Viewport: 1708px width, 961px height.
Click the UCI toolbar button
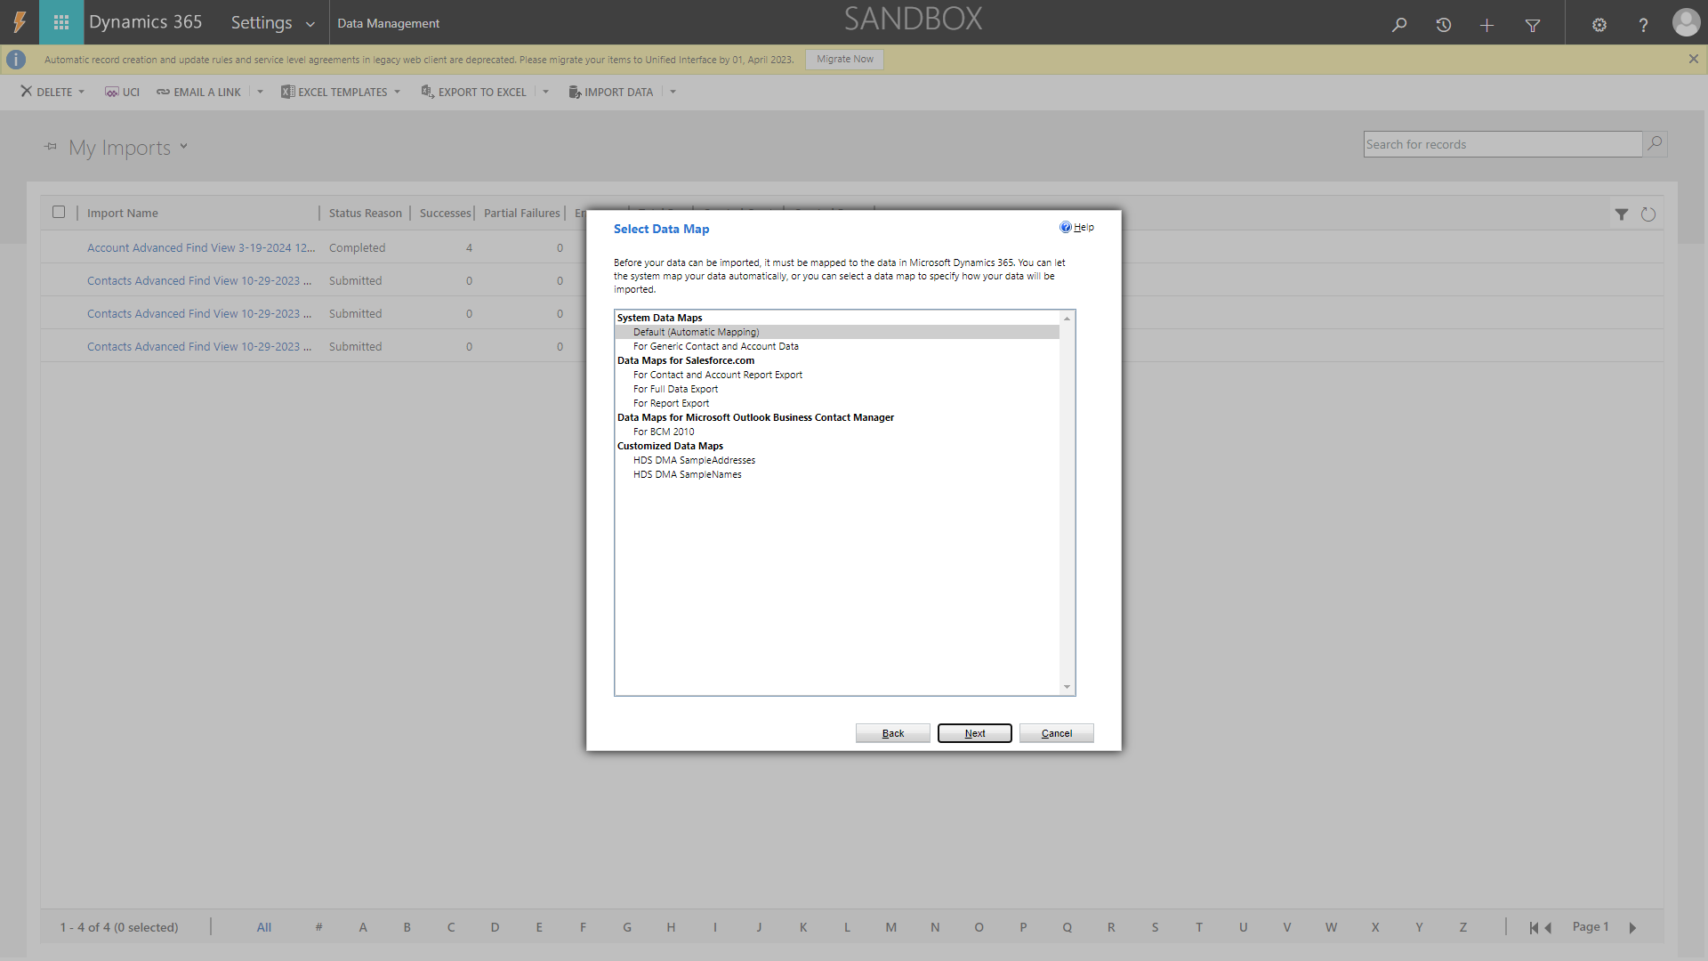(122, 92)
